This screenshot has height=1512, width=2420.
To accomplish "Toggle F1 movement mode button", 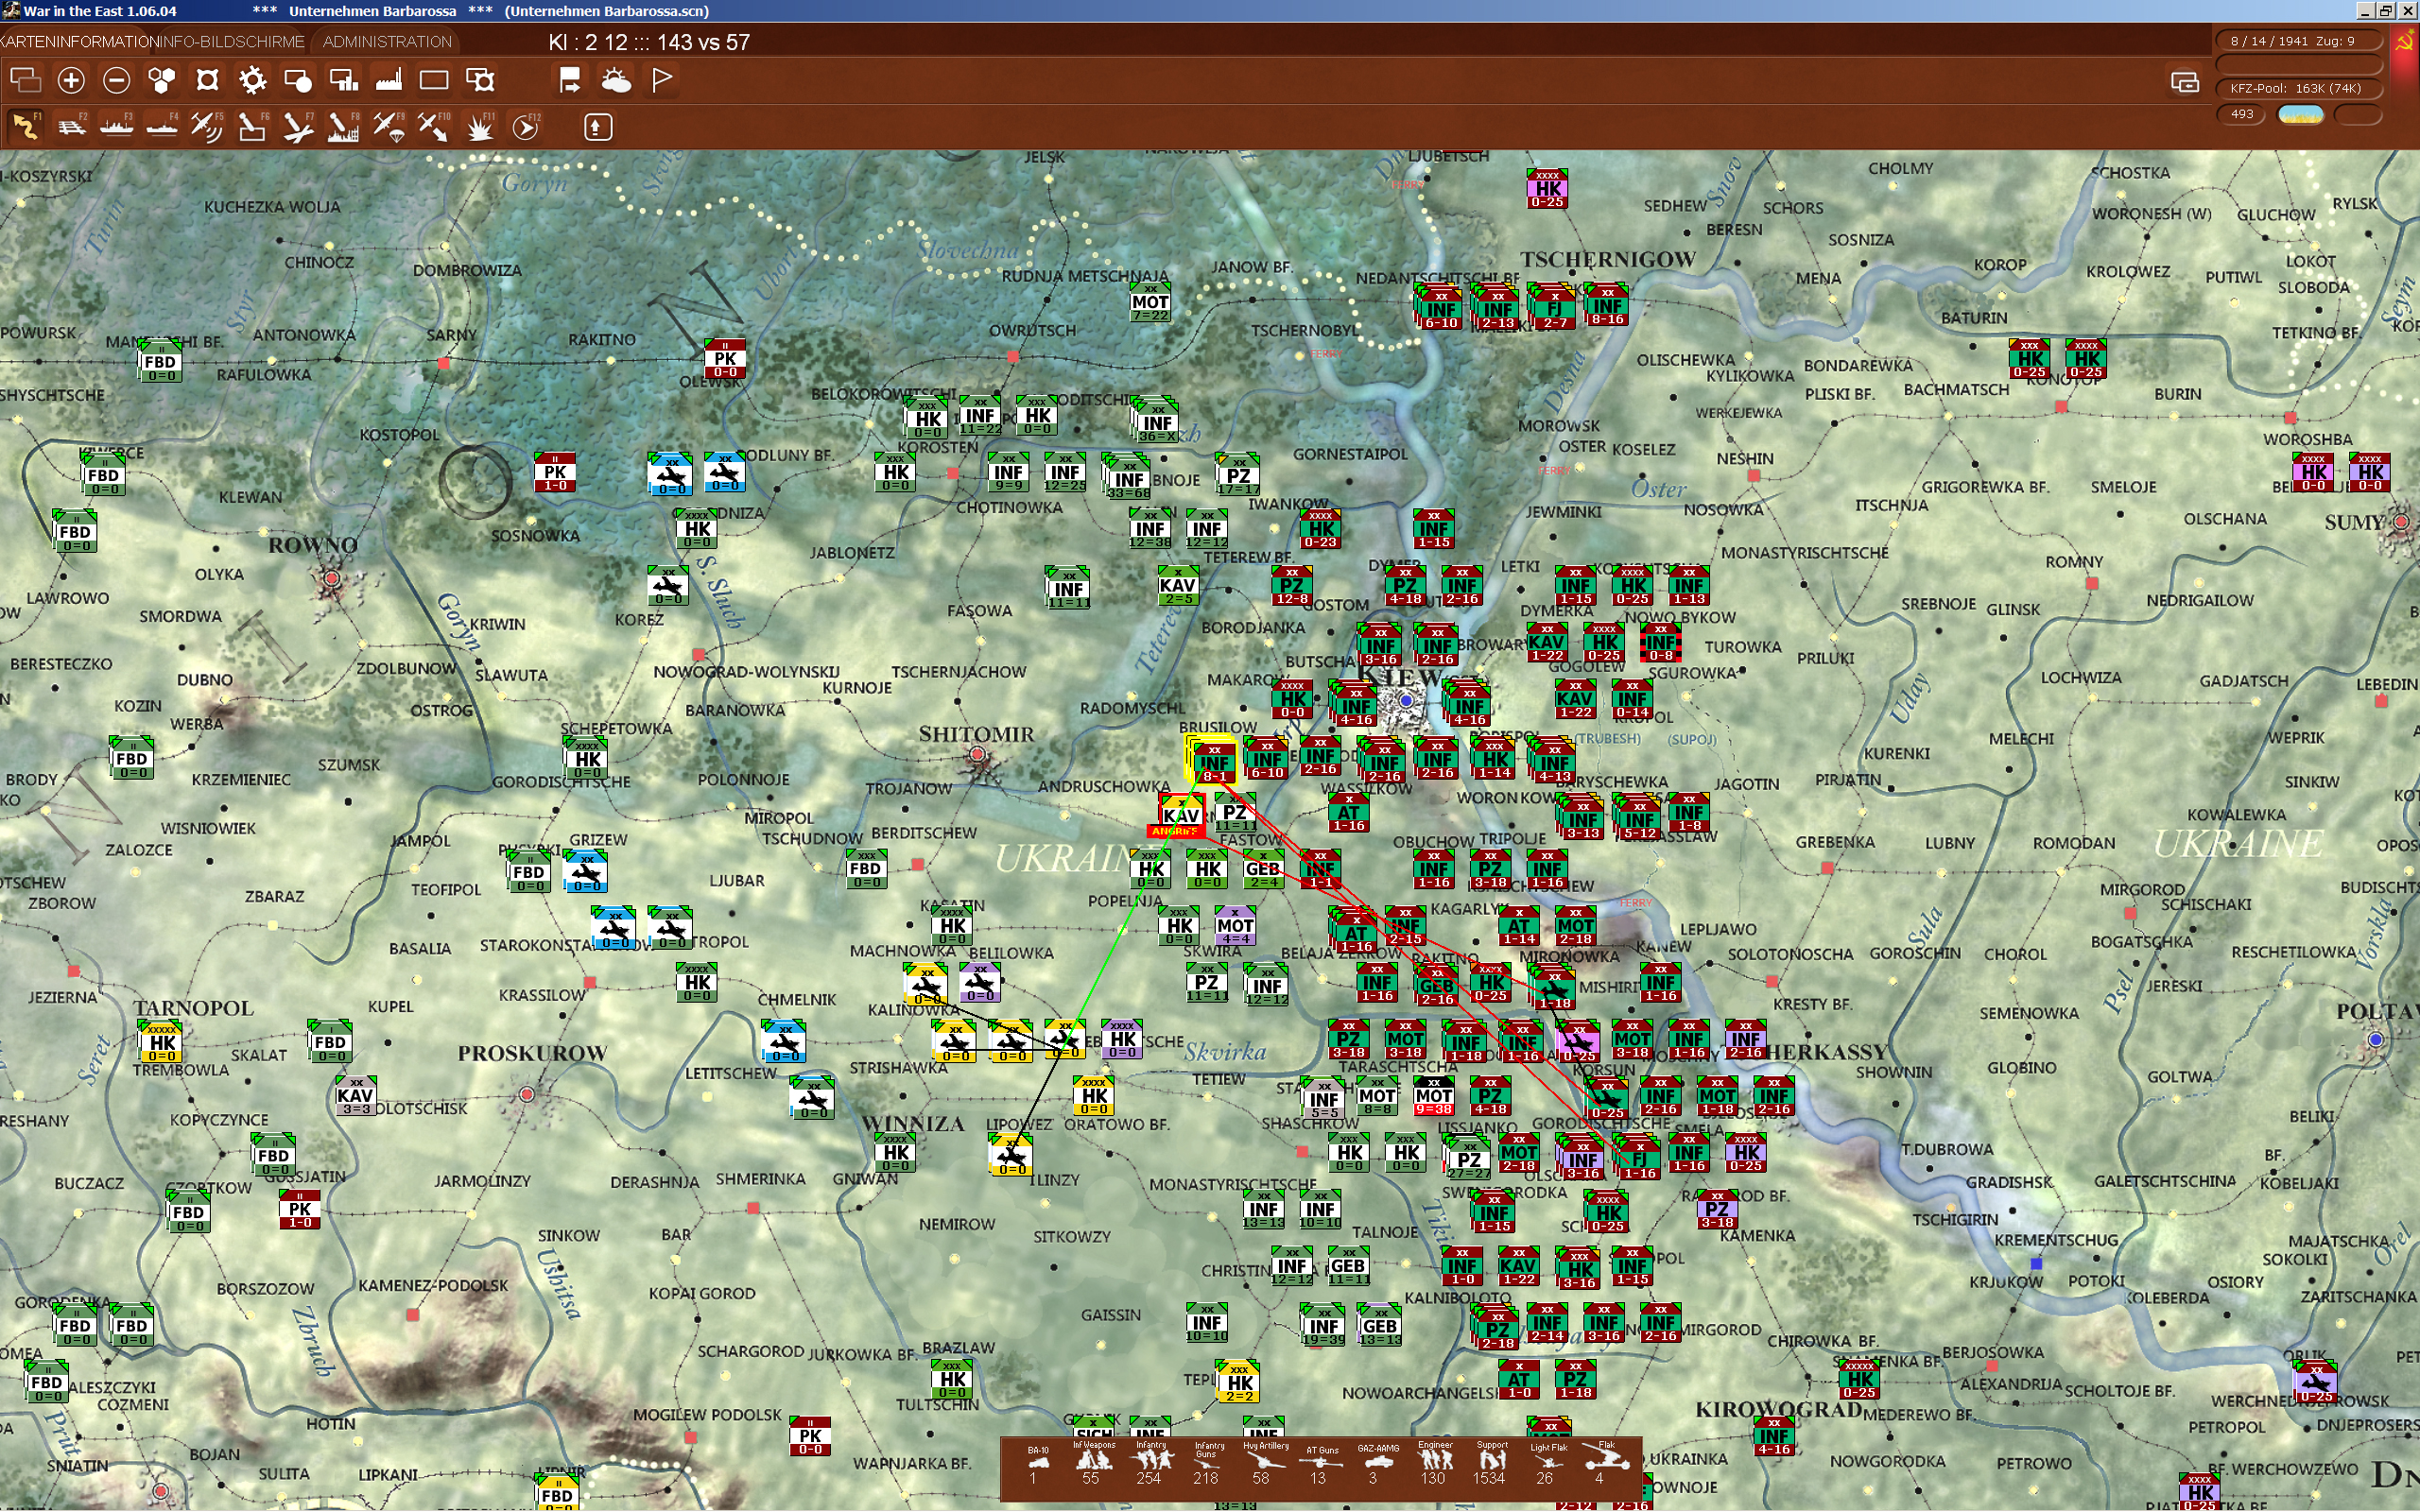I will pos(26,127).
